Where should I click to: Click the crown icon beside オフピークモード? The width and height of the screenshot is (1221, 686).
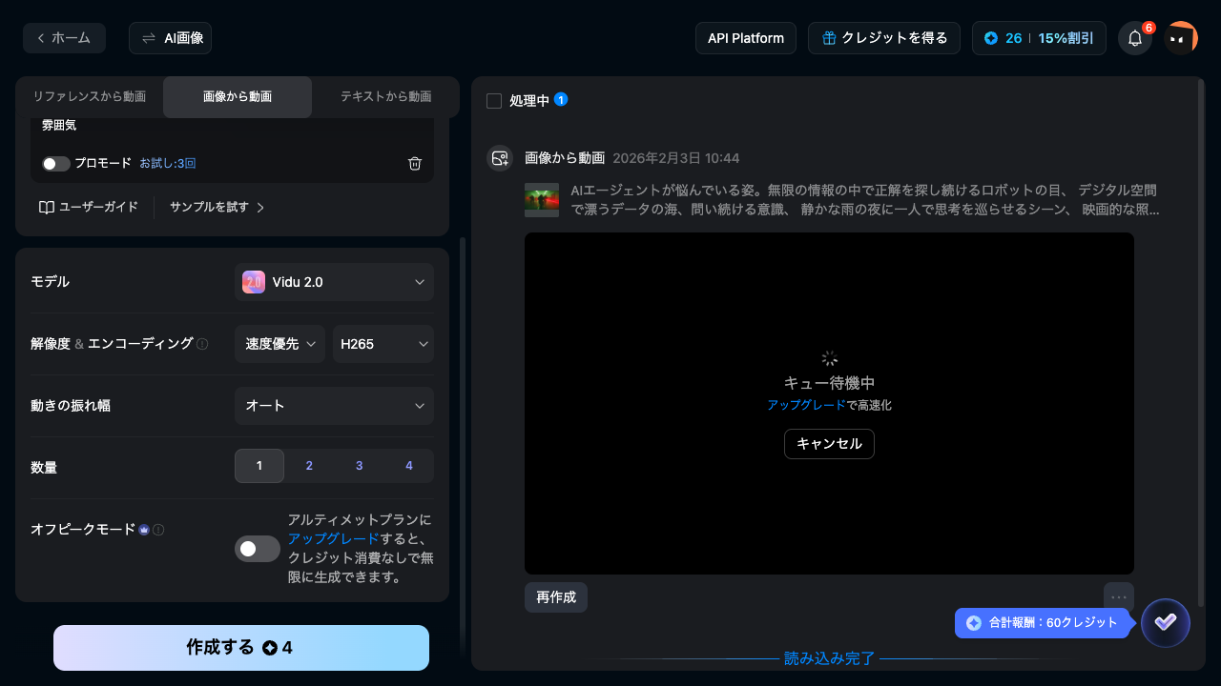[144, 530]
